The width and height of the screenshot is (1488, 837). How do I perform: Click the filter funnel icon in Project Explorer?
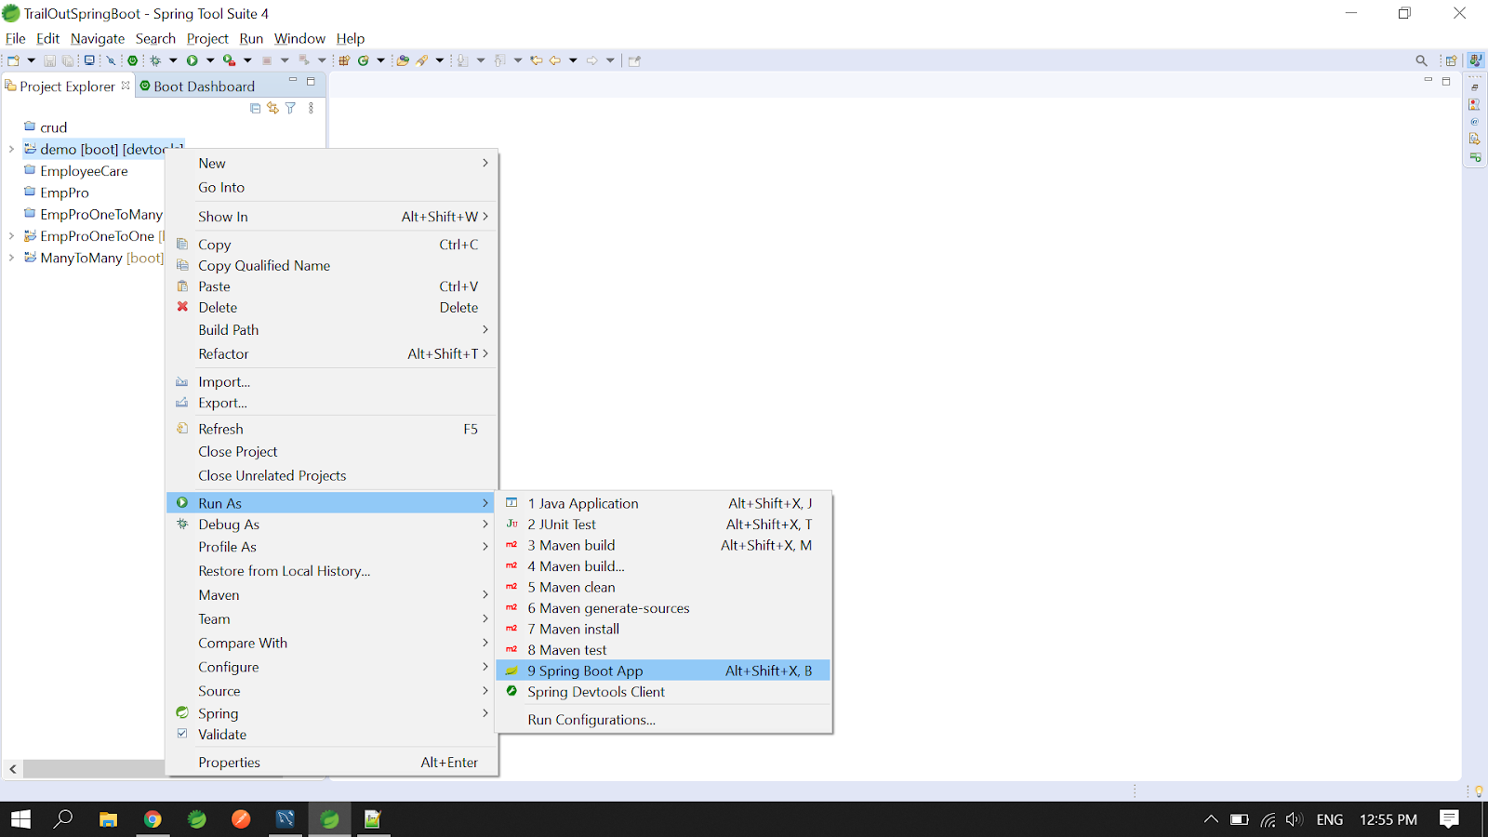tap(290, 109)
